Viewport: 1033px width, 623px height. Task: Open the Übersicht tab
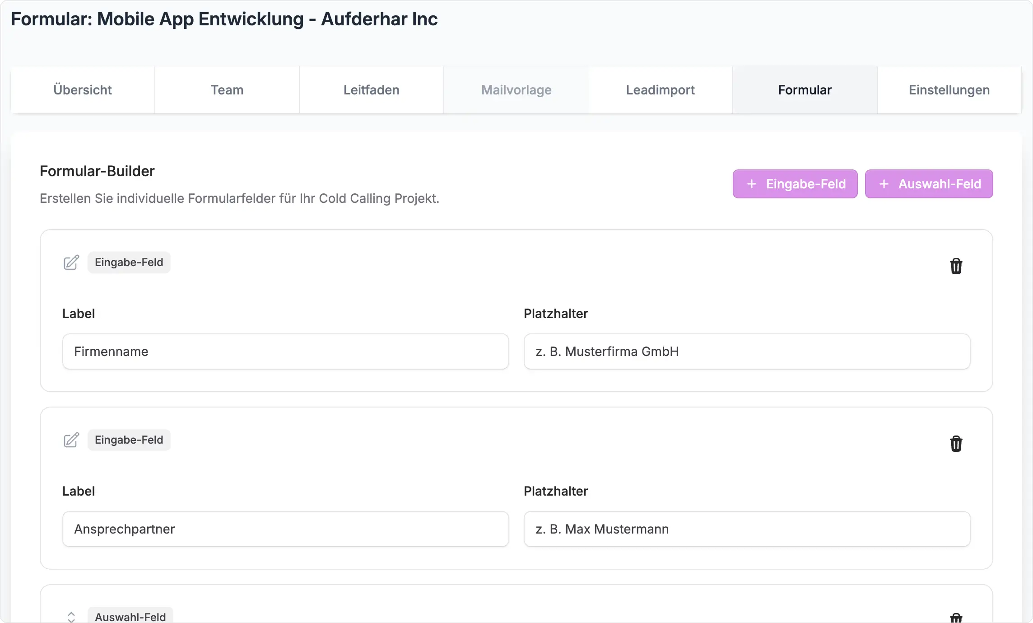(83, 90)
